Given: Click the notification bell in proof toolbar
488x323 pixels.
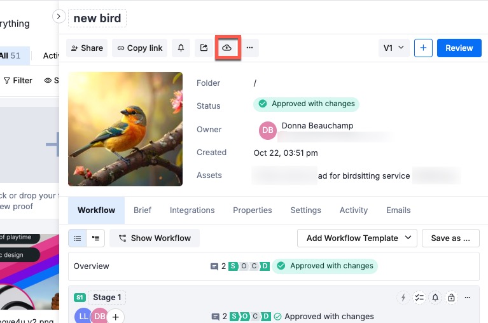Looking at the screenshot, I should (x=181, y=48).
